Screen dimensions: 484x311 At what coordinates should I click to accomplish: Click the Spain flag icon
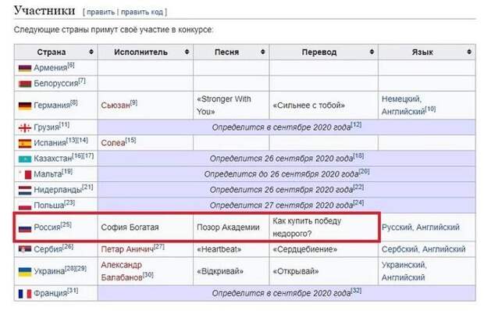[x=25, y=144]
